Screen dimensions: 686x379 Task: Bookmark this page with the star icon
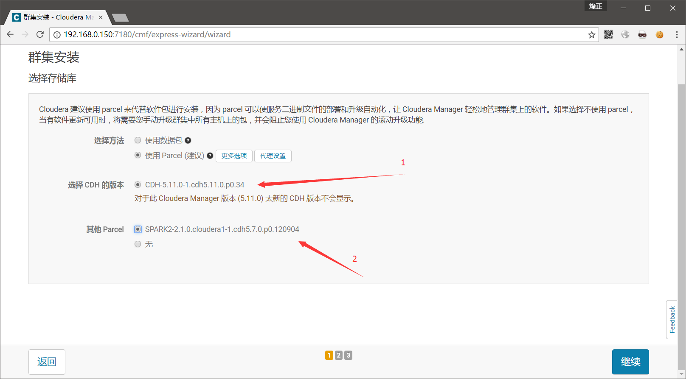(591, 35)
